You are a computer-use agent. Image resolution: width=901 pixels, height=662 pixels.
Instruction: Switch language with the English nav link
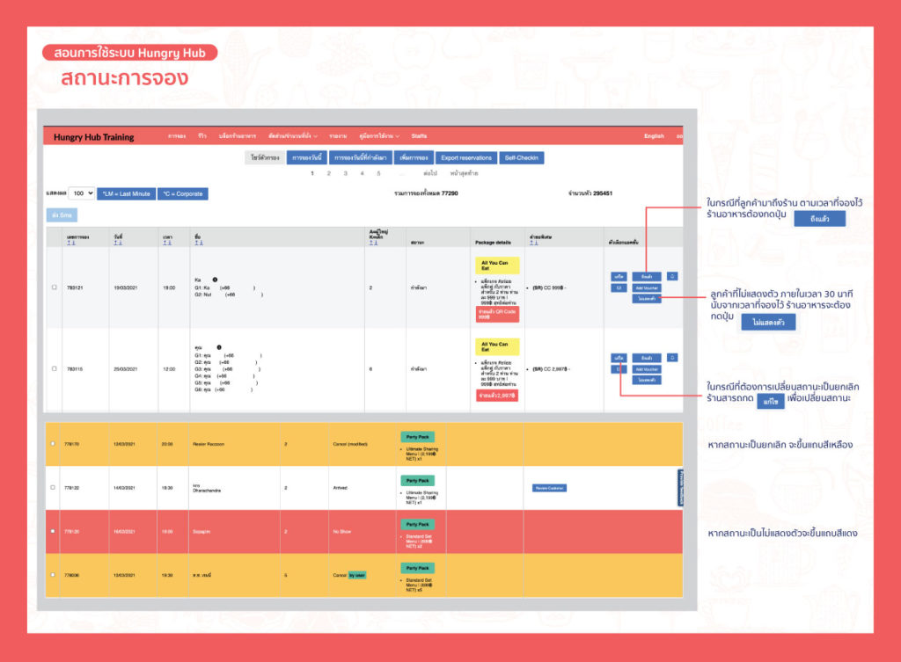coord(654,136)
